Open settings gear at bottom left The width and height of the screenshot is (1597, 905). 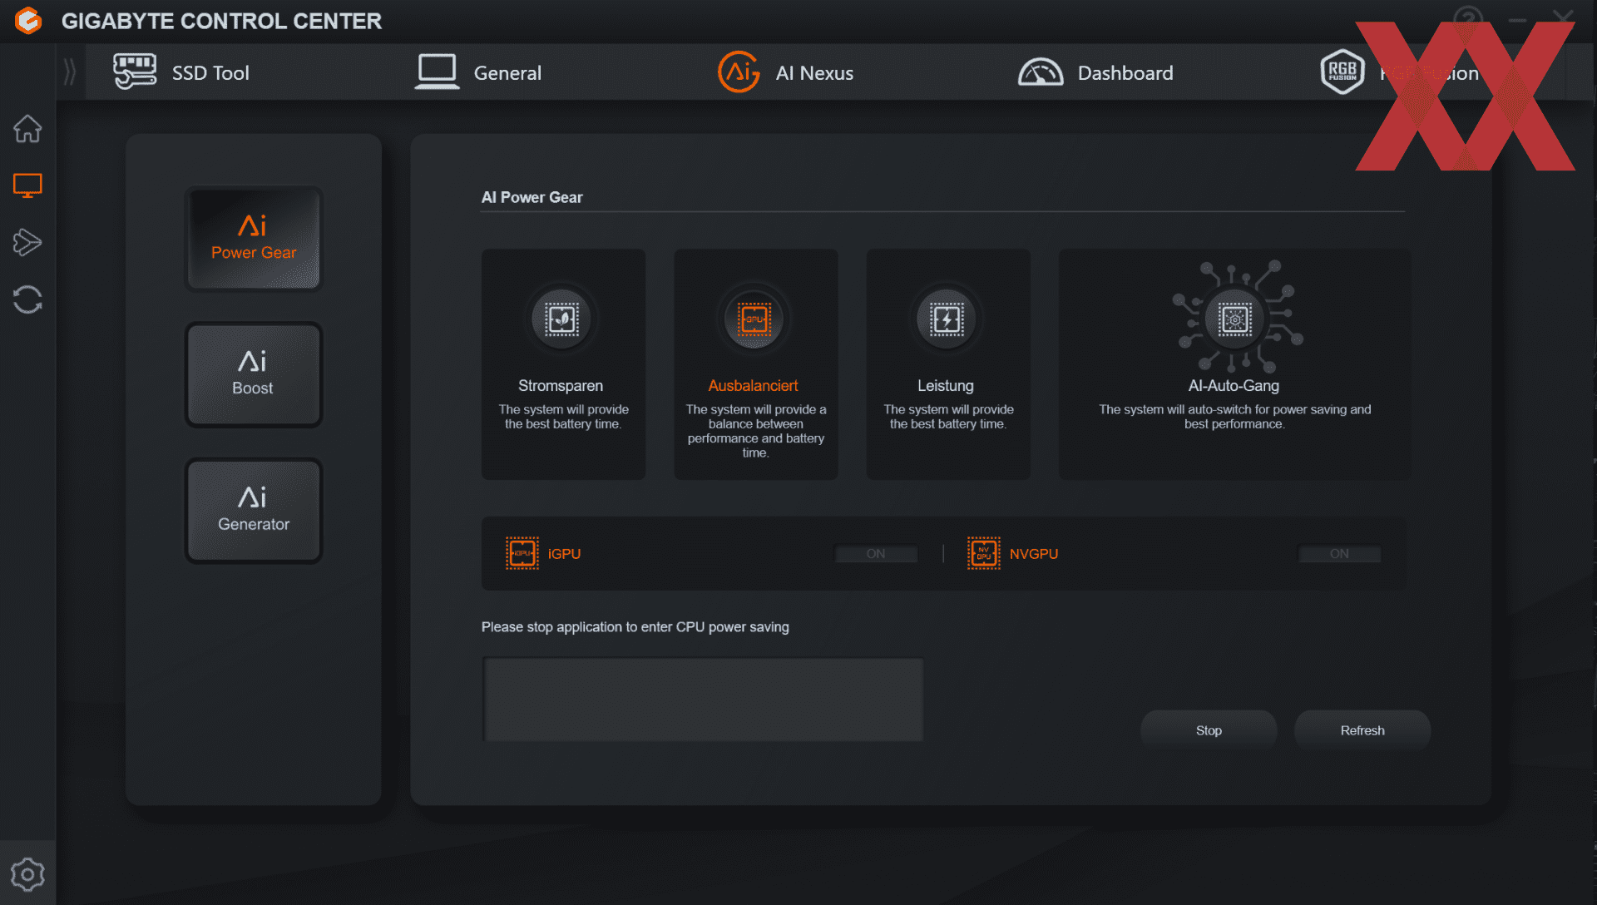[27, 874]
